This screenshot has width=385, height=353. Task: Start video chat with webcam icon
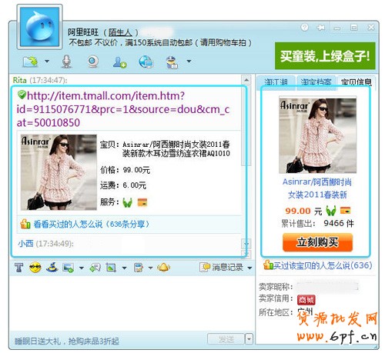coord(92,62)
